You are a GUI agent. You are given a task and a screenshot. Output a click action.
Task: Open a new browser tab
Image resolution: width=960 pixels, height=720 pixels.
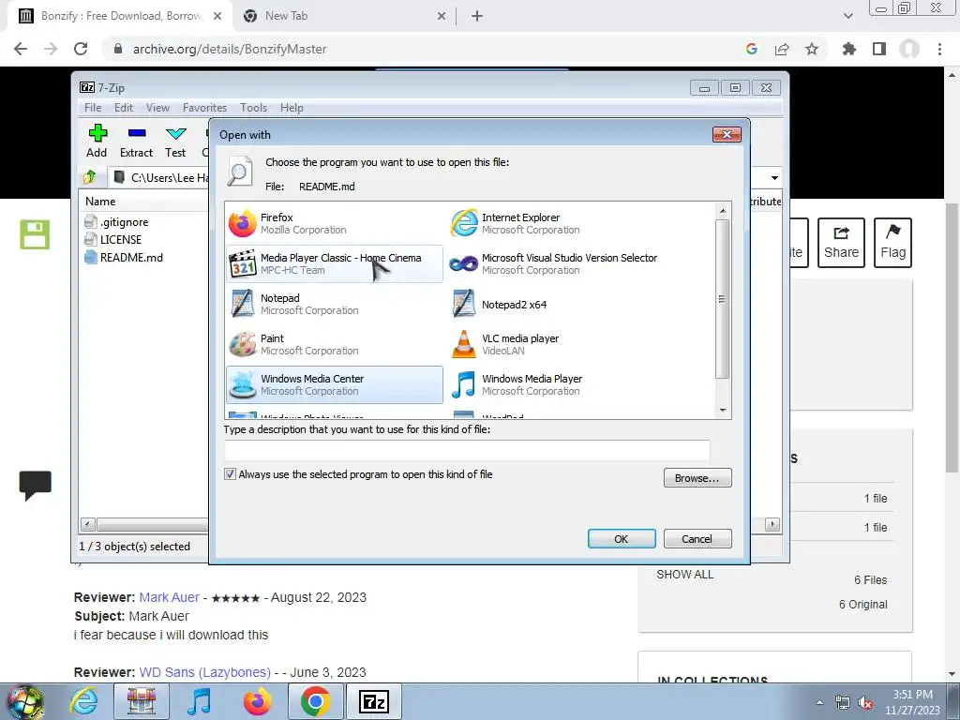pyautogui.click(x=477, y=16)
